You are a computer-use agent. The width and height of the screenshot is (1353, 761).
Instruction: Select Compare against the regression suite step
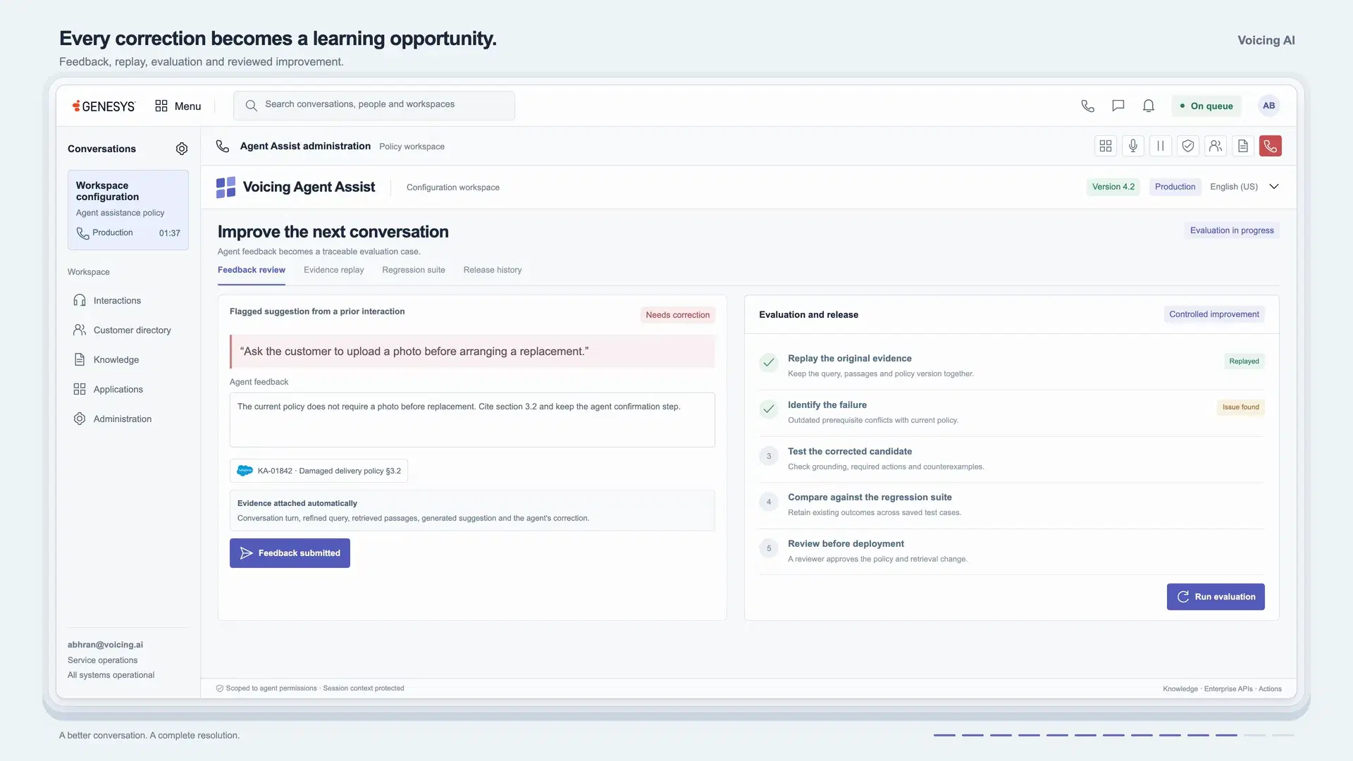click(1011, 505)
